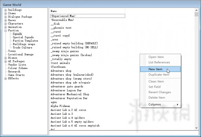The width and height of the screenshot is (201, 137).
Task: Expand the Biomes tree node
Action: (6, 58)
